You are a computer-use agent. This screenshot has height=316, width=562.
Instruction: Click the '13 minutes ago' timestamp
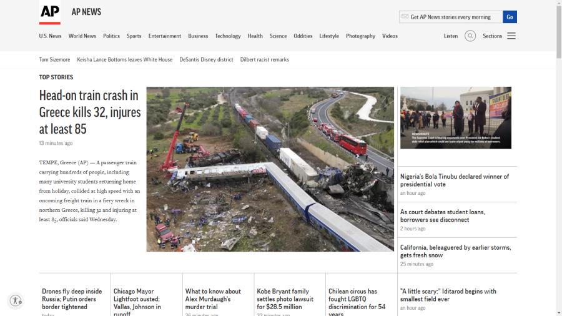[56, 143]
